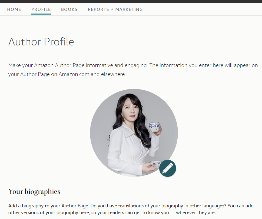Viewport: 262px width, 219px height.
Task: Click the pencil edit photo icon
Action: click(x=167, y=168)
